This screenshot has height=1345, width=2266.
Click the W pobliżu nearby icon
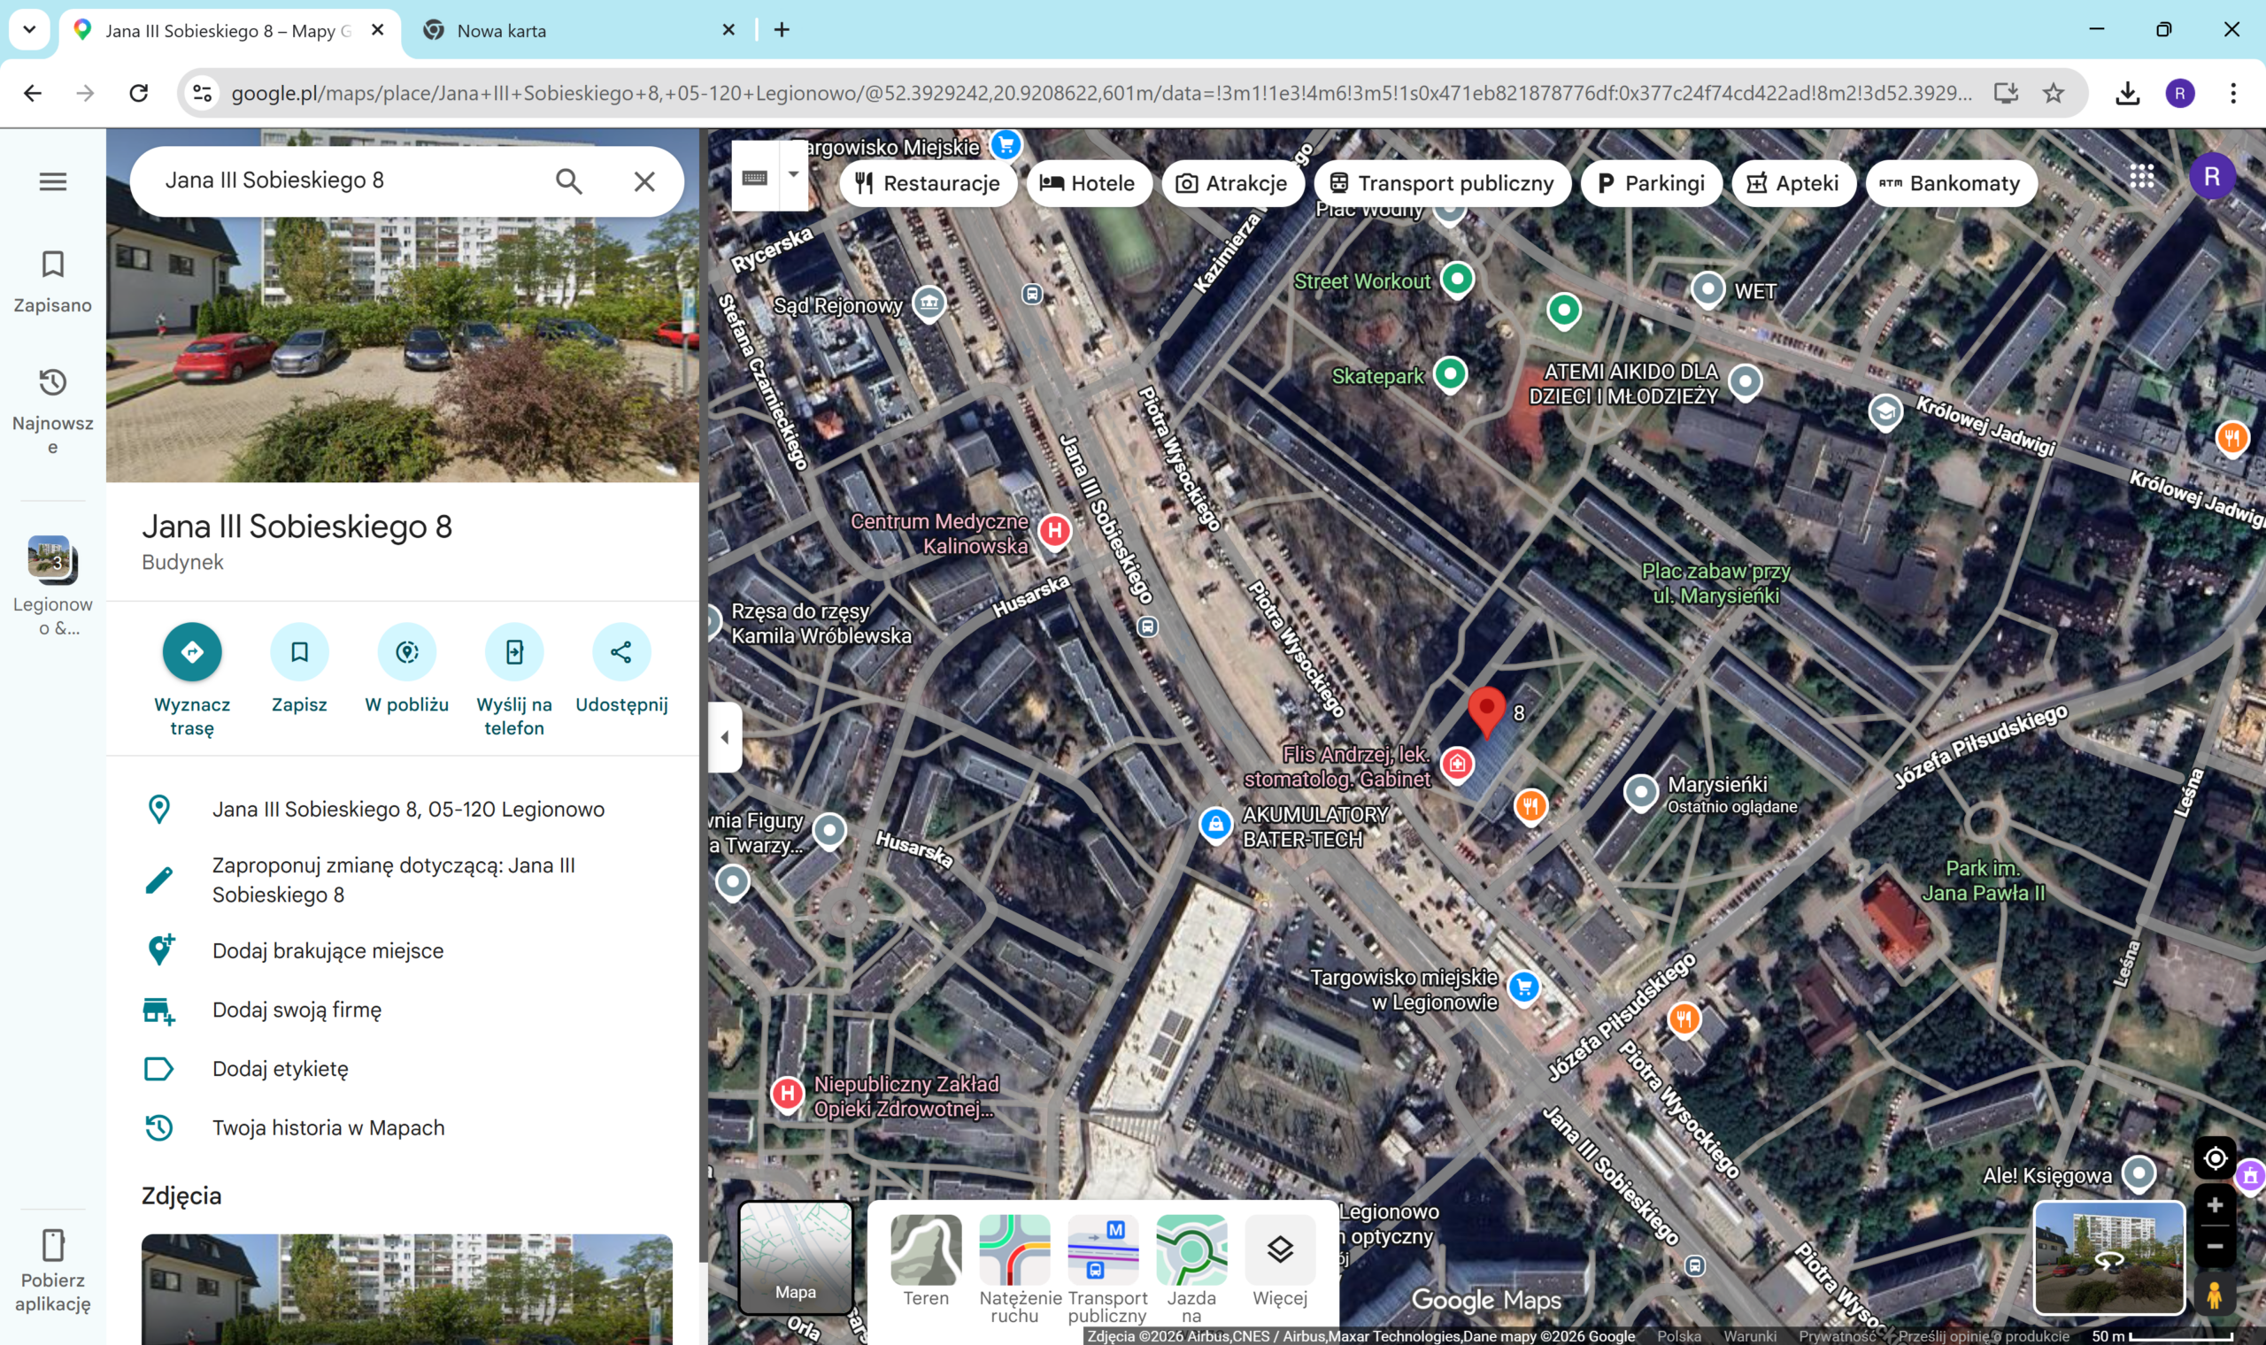407,651
